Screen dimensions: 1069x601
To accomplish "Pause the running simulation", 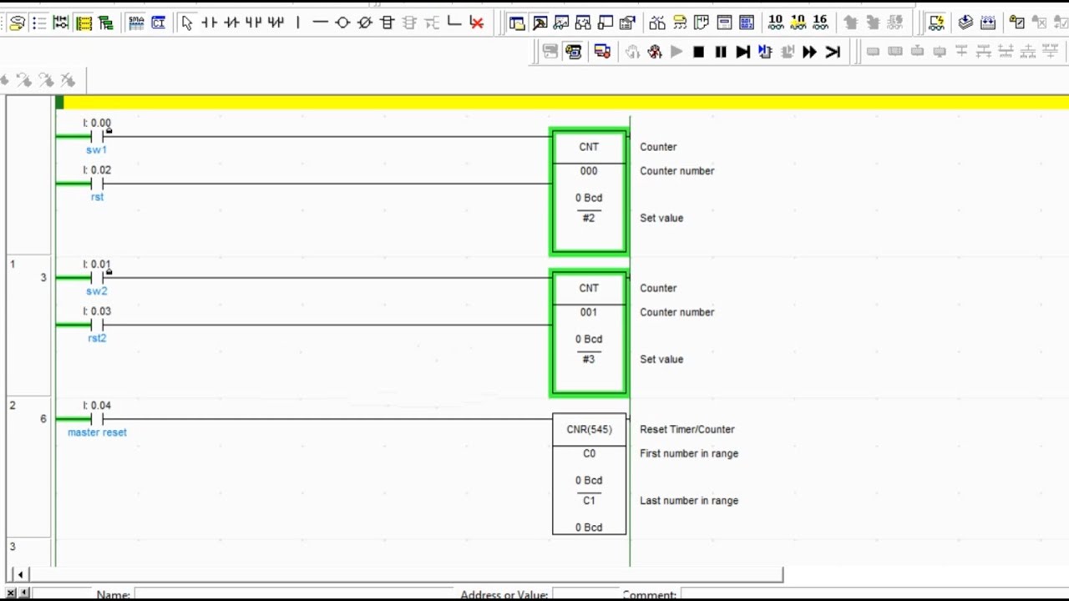I will pos(721,52).
